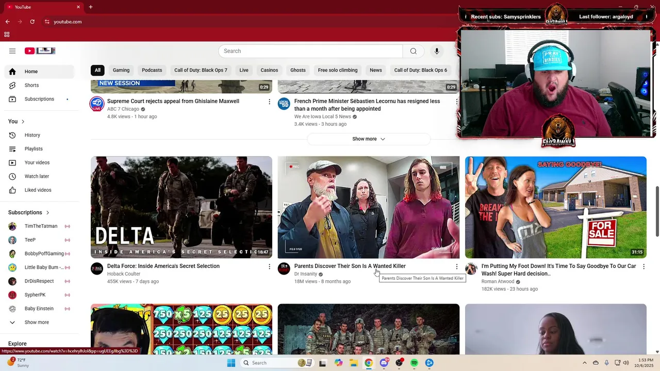The height and width of the screenshot is (371, 660).
Task: Open Parents Discover Their Son video title
Action: point(350,266)
